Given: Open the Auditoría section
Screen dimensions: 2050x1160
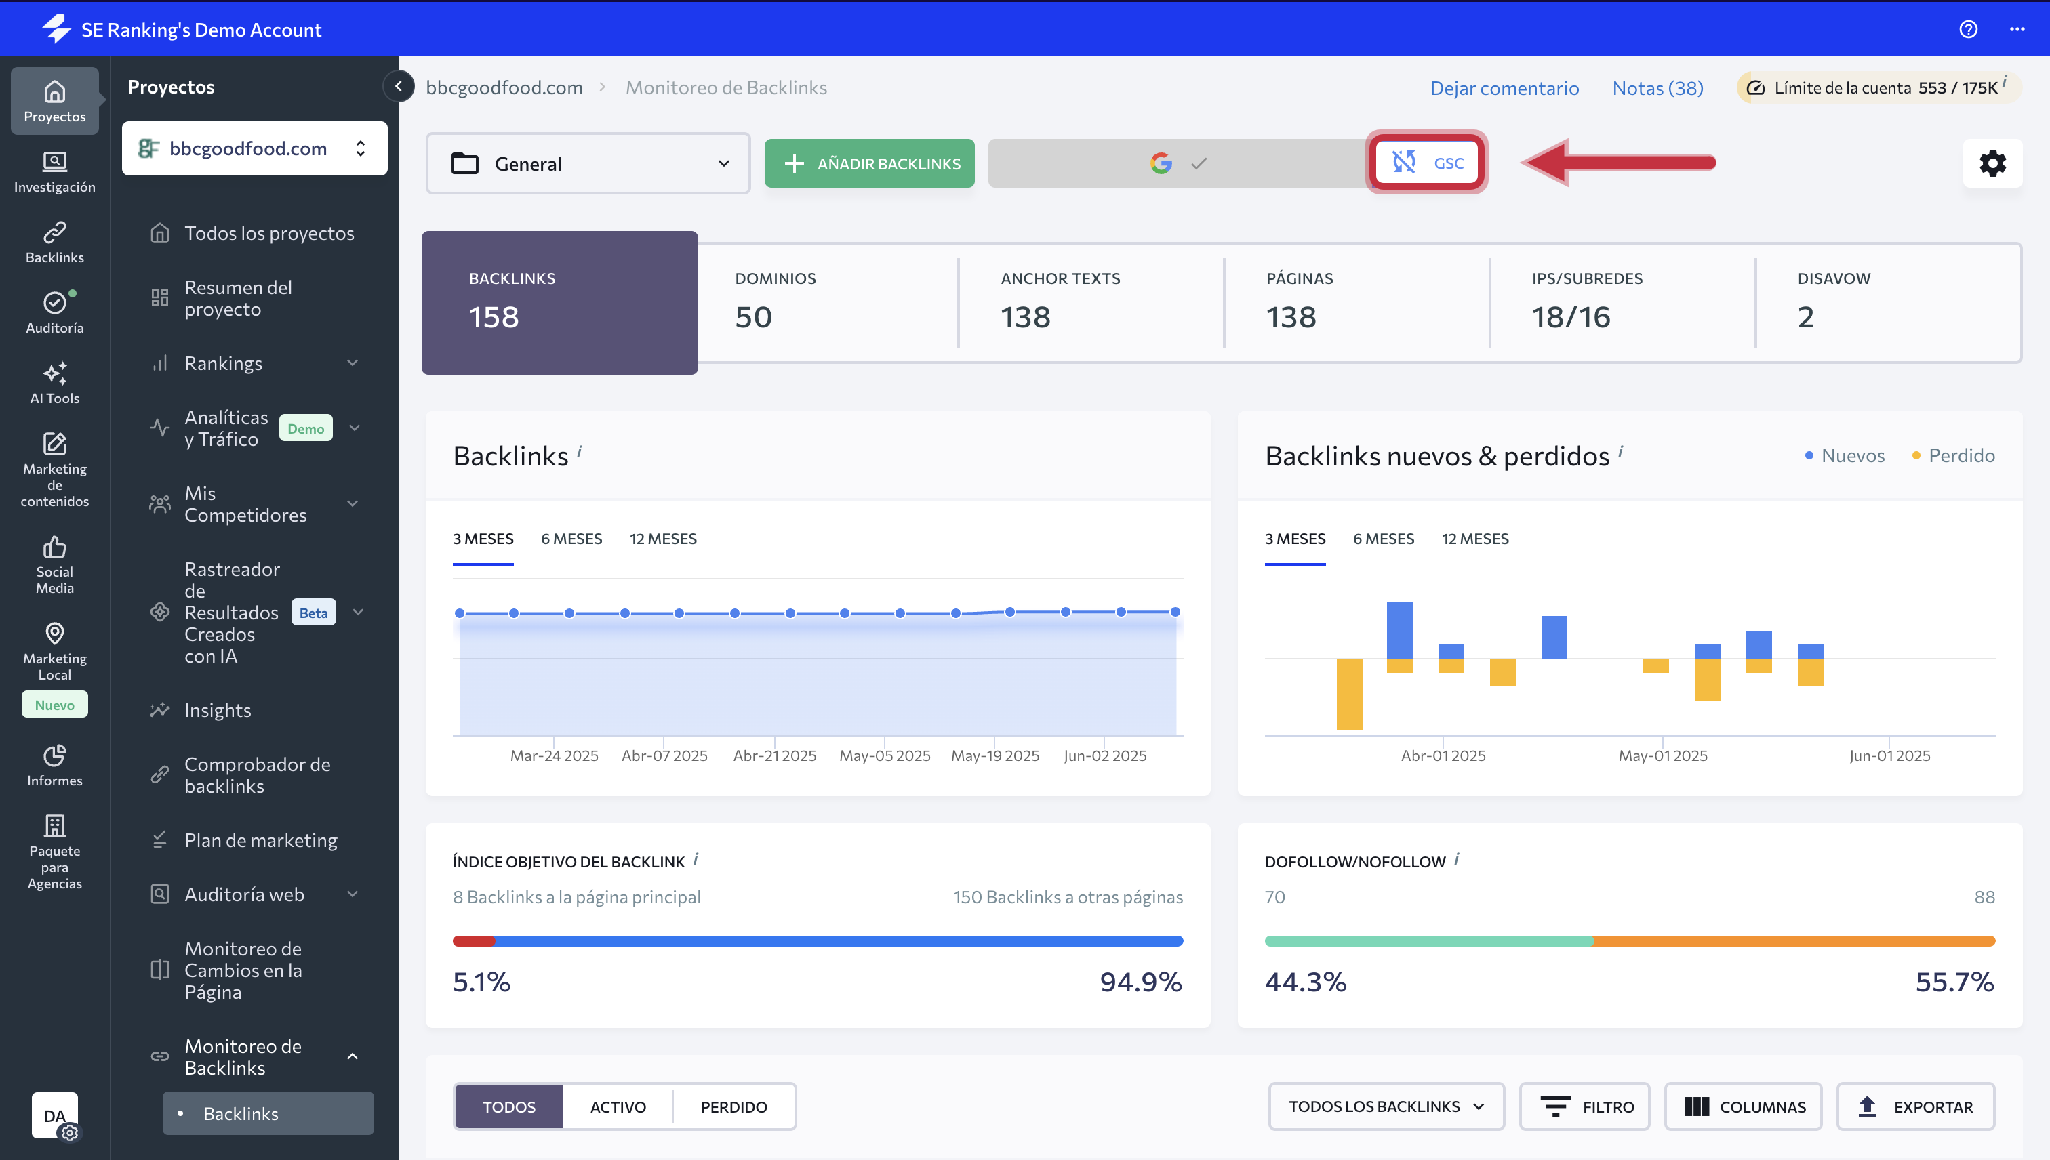Looking at the screenshot, I should coord(54,312).
